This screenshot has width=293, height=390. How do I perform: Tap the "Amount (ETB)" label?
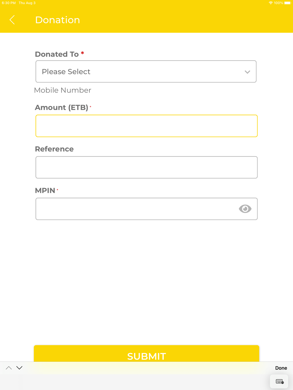(x=62, y=108)
